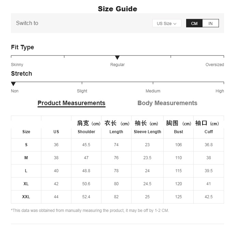Click the Medium stretch label
This screenshot has width=236, height=228.
tap(153, 91)
